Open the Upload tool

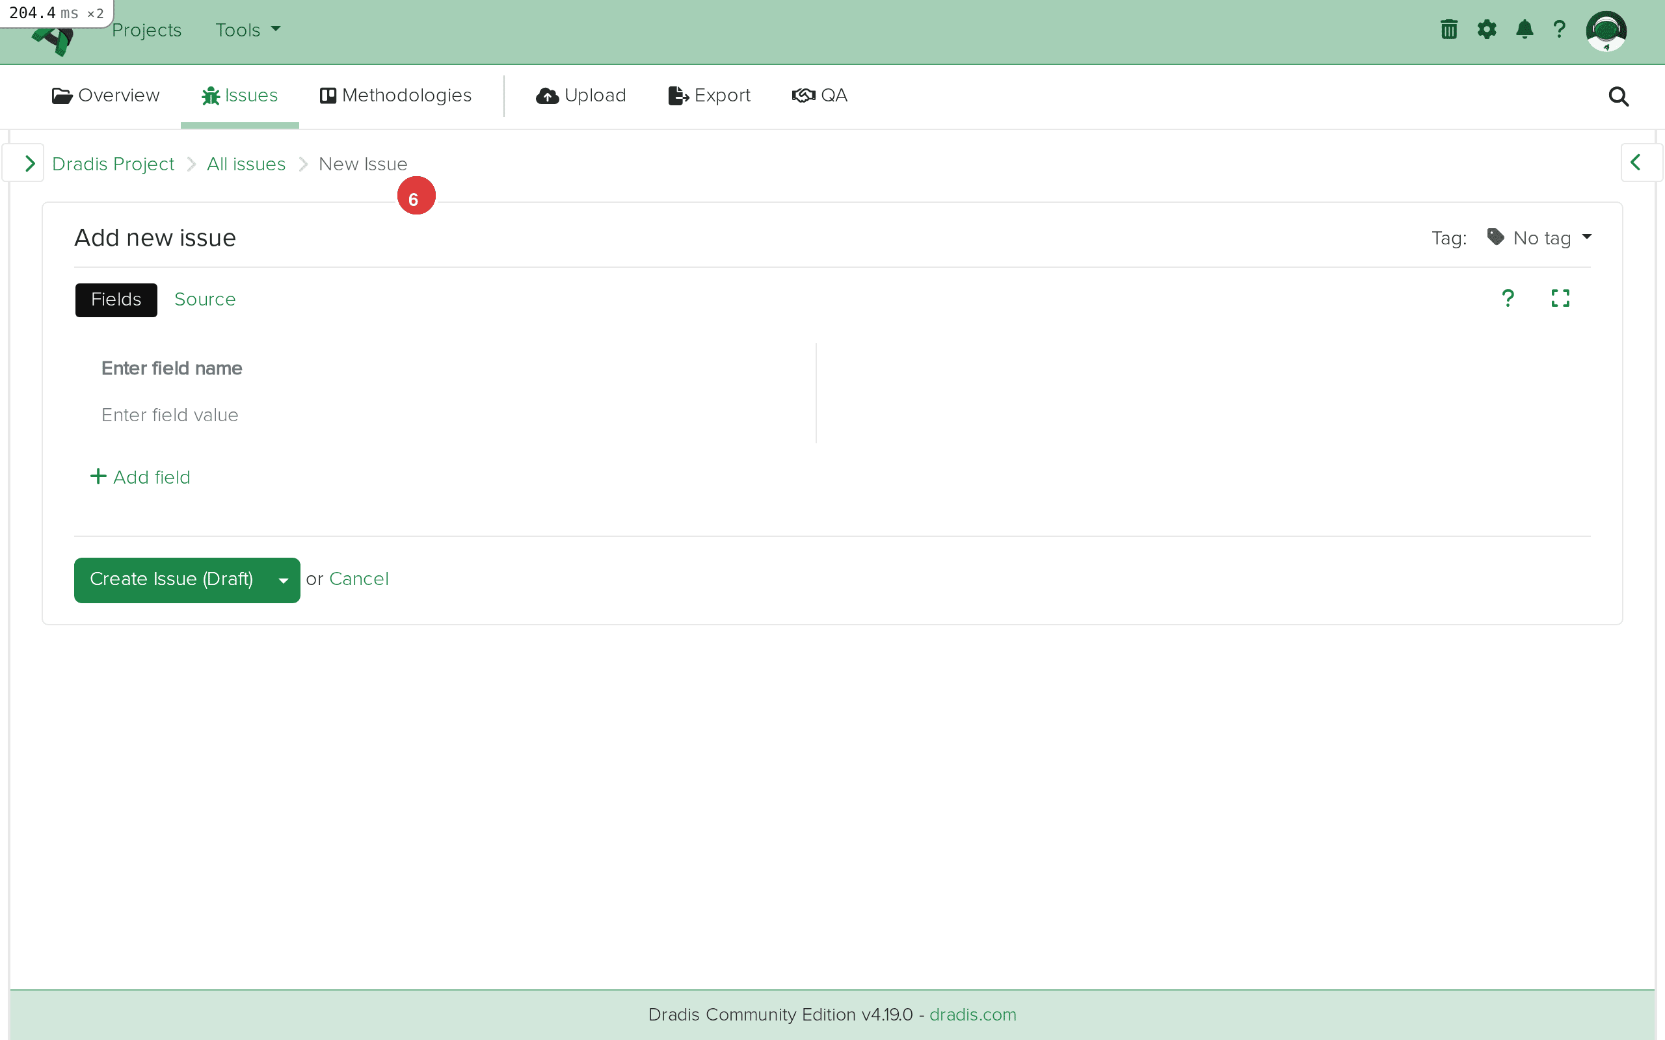click(580, 96)
